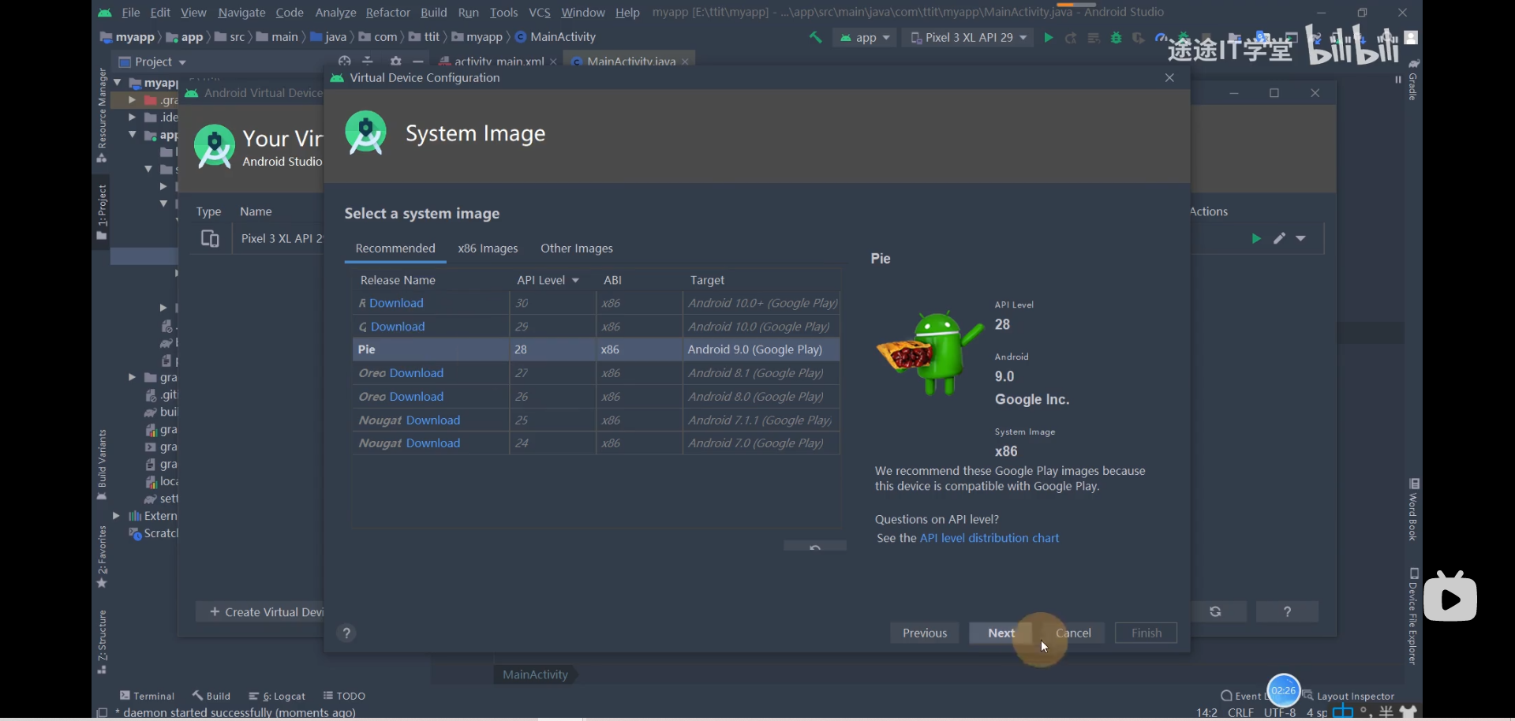Click the Apply Changes and Restart icon
Image resolution: width=1515 pixels, height=721 pixels.
coord(1071,38)
